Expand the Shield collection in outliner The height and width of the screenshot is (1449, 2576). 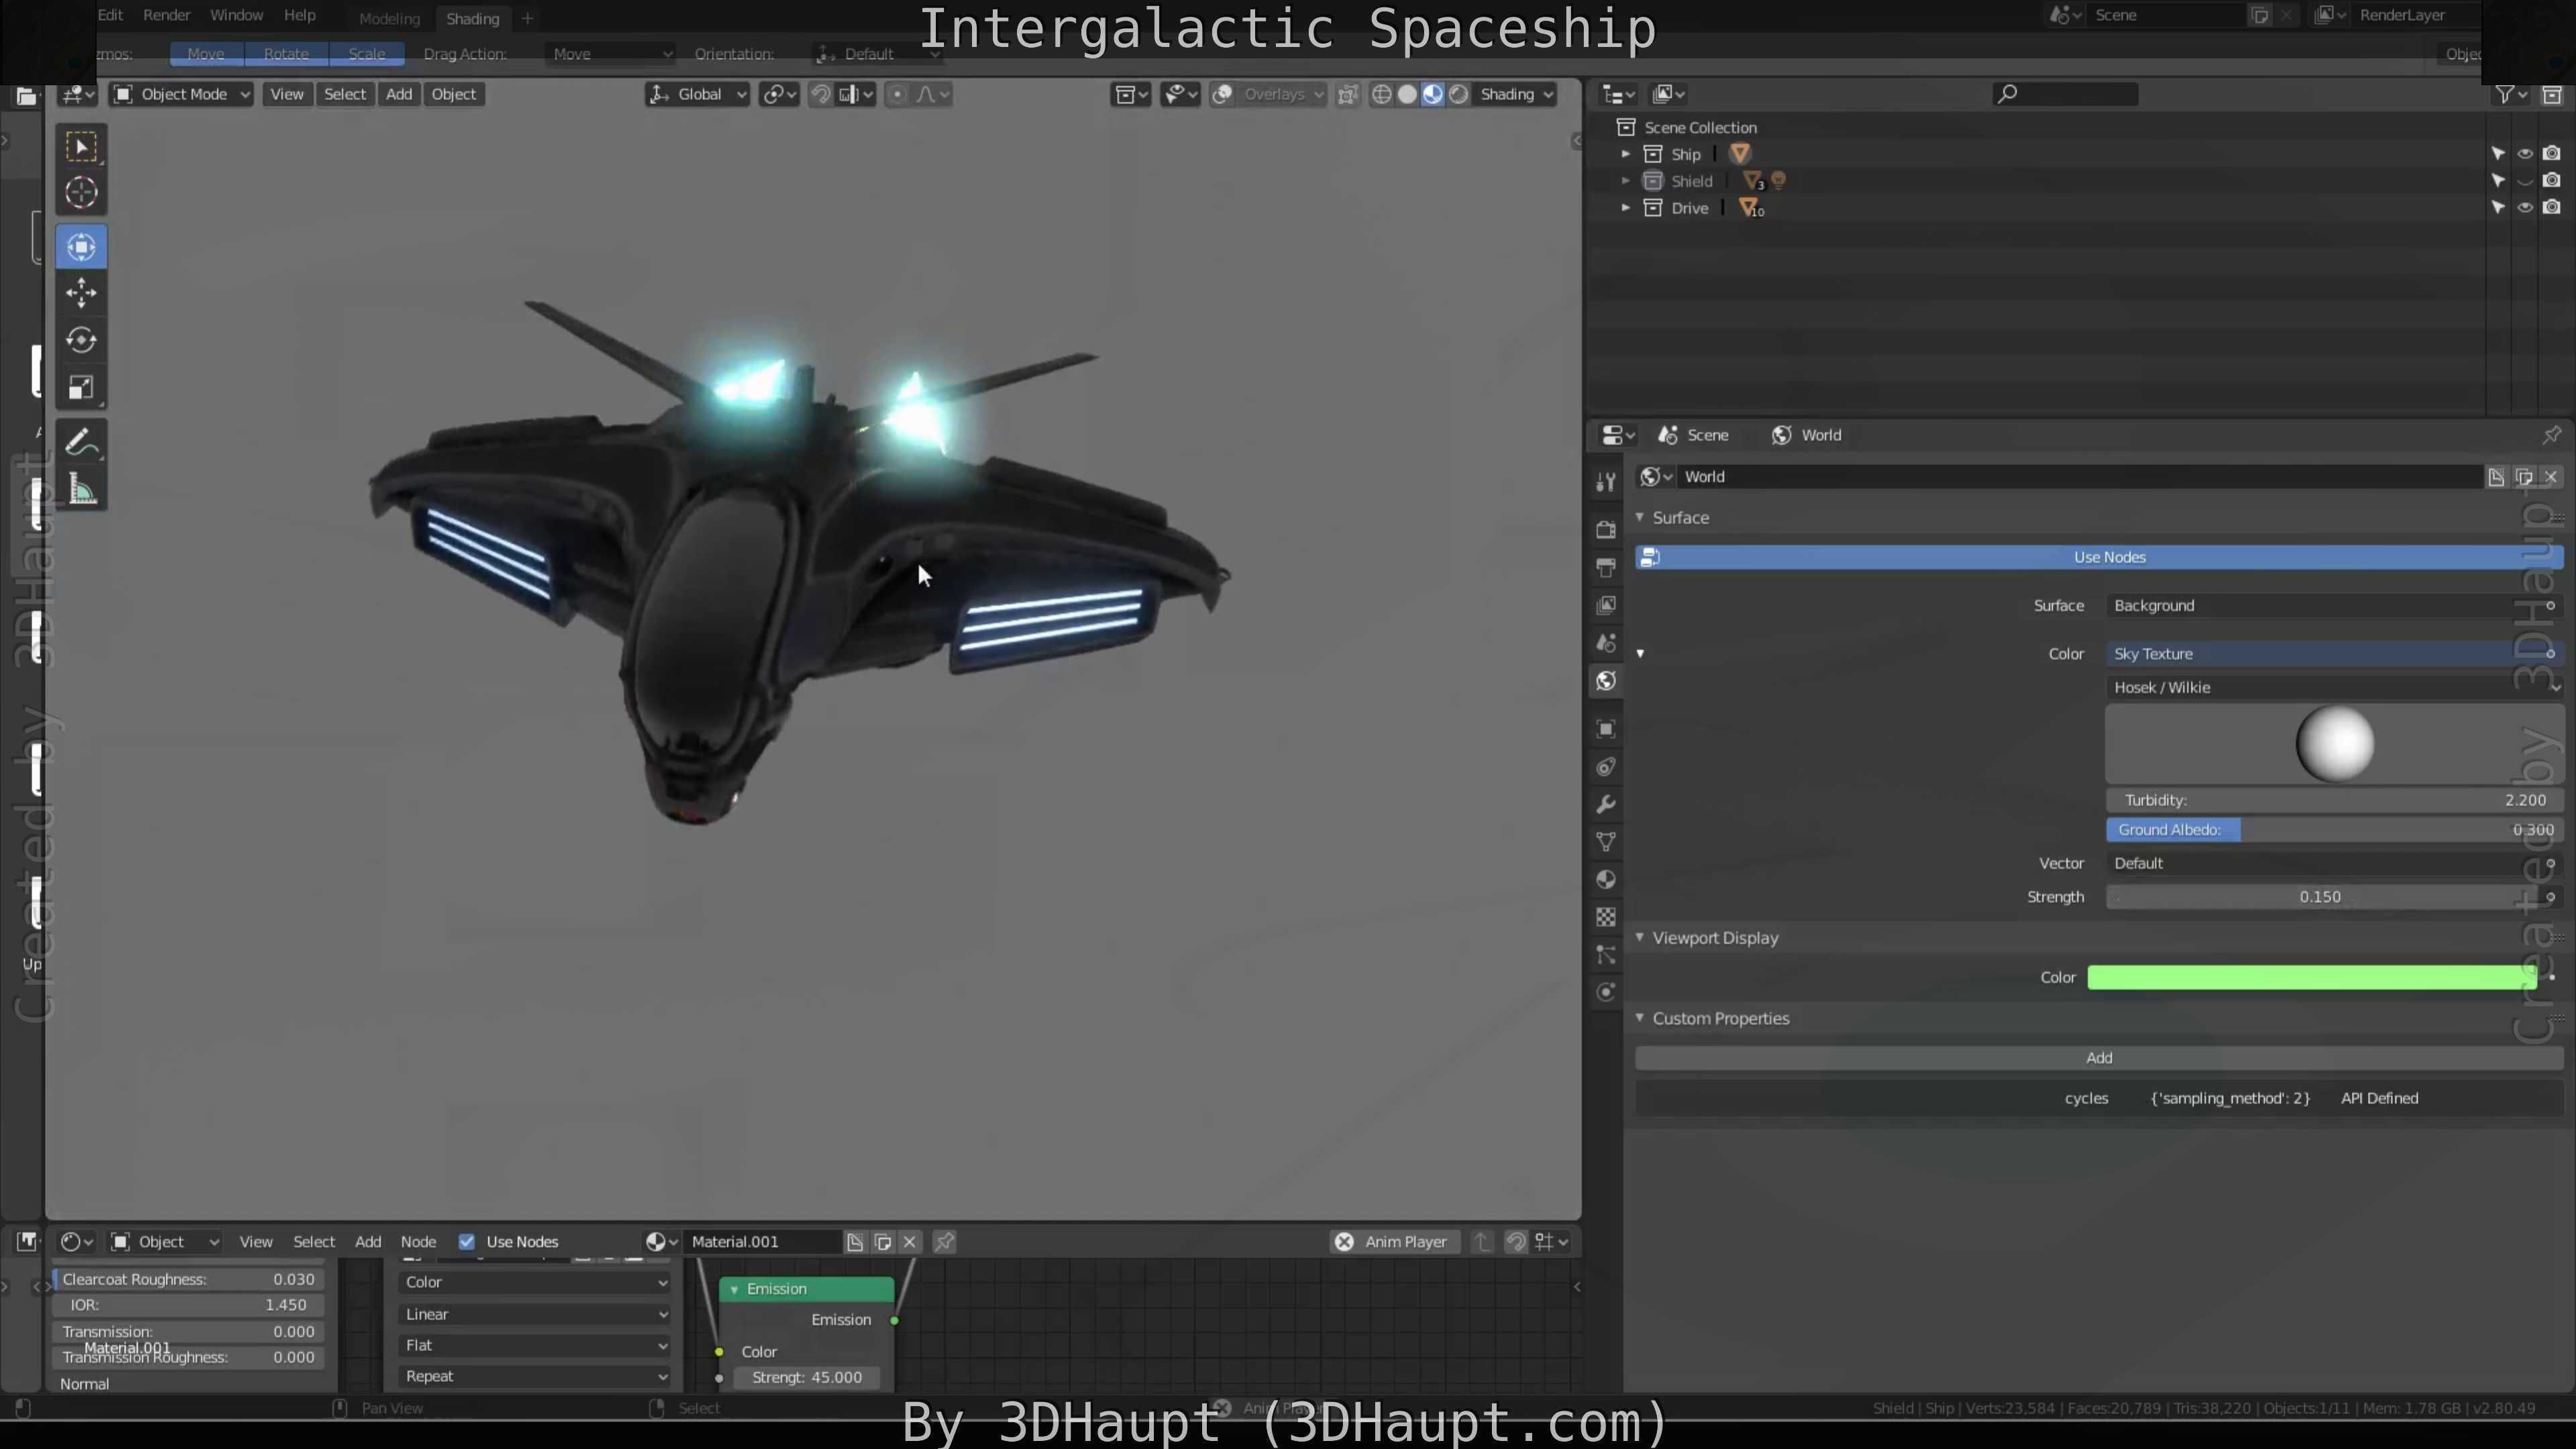(1626, 181)
